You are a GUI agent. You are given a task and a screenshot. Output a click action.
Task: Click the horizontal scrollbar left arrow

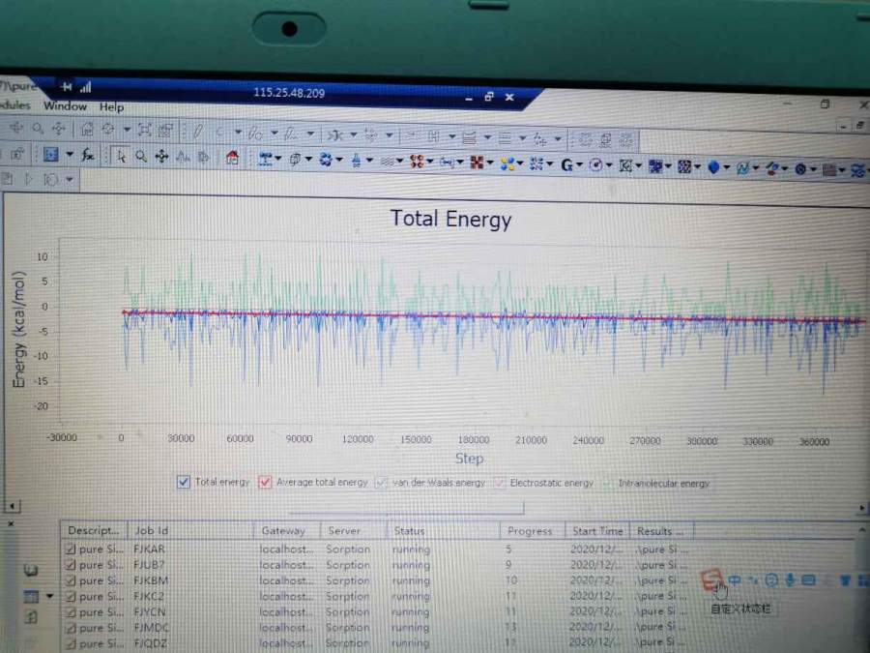(x=13, y=506)
